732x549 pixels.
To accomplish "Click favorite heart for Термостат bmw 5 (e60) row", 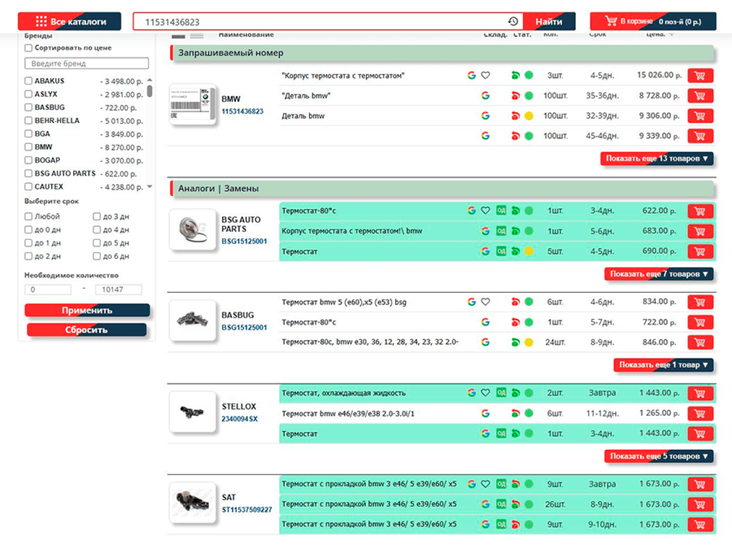I will click(486, 302).
